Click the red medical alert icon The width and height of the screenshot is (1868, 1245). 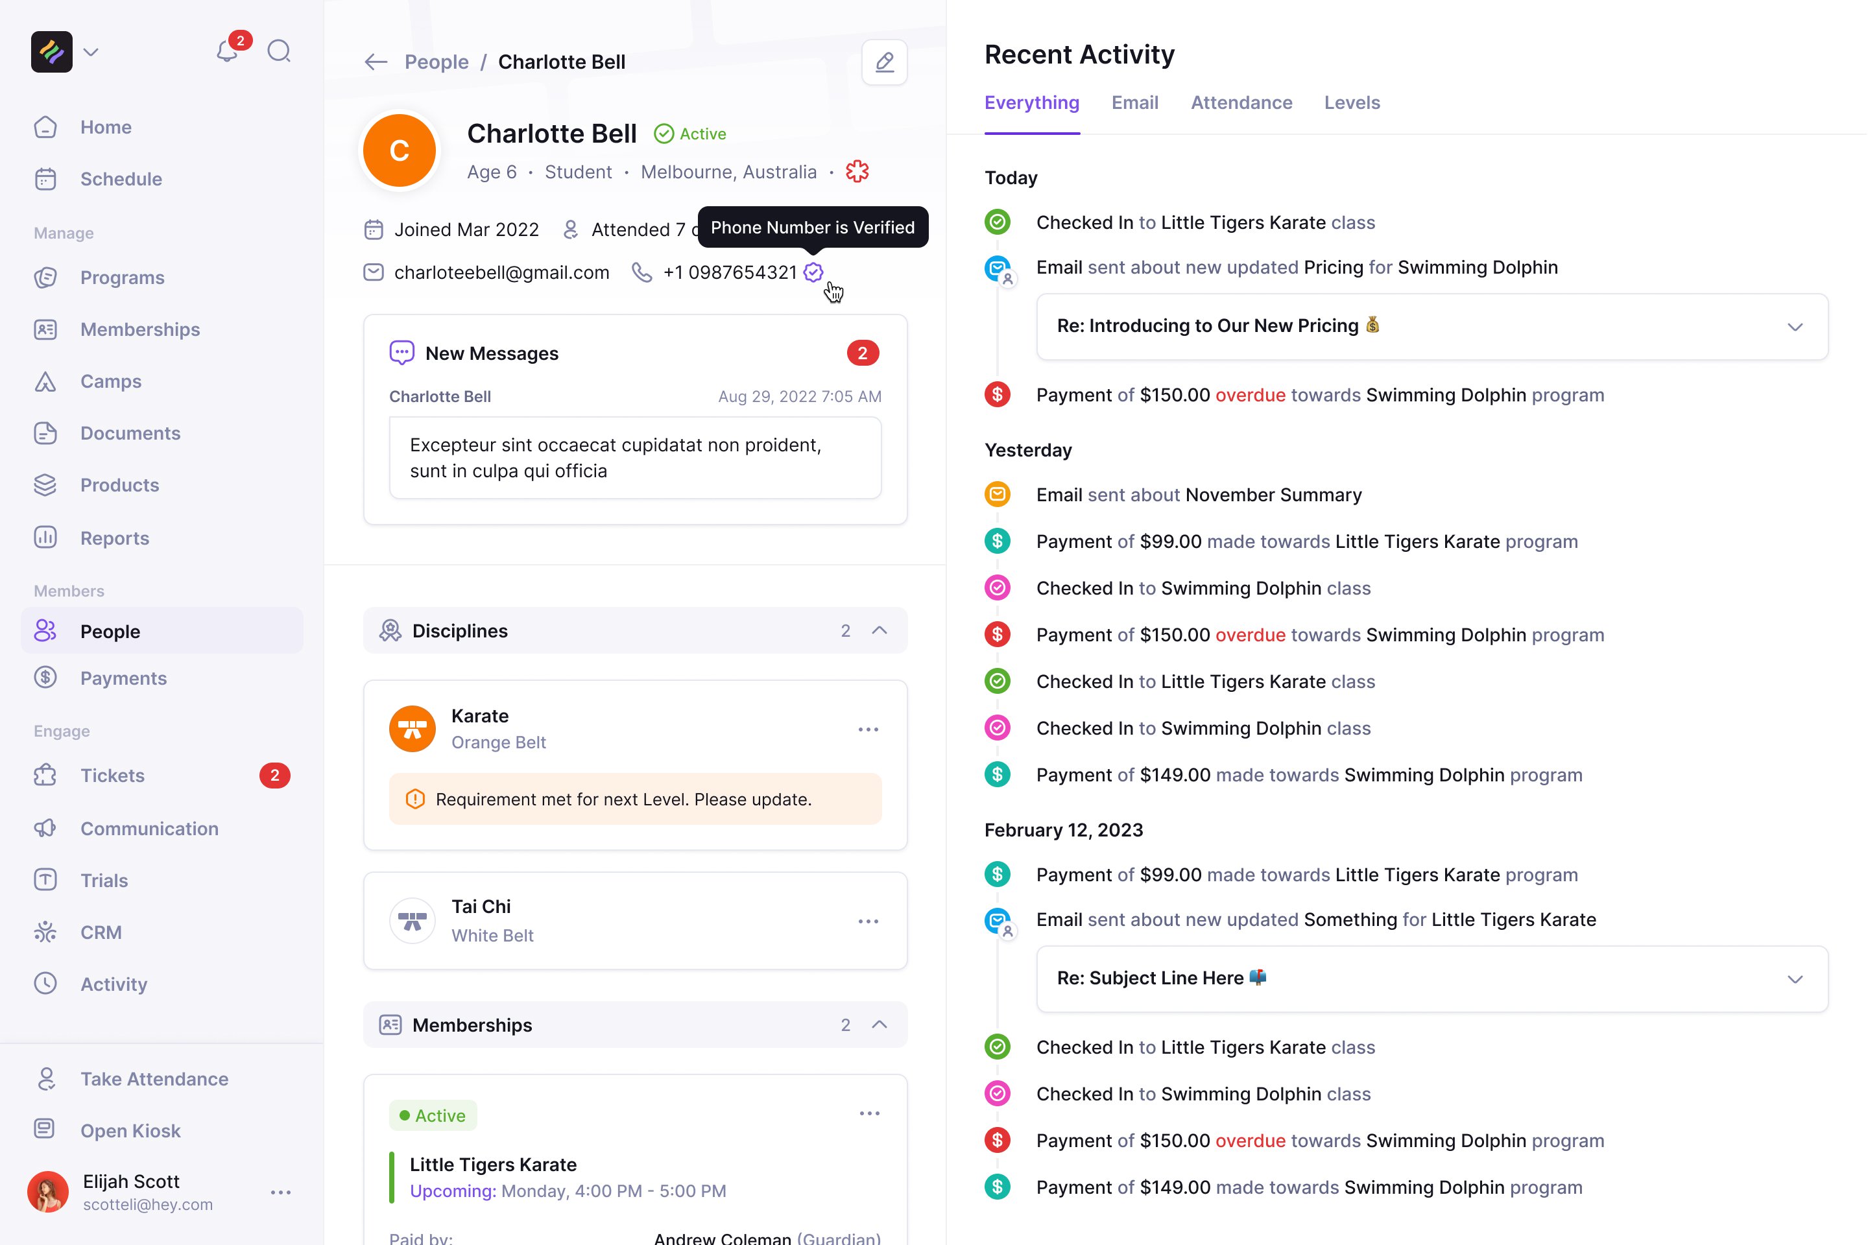tap(857, 171)
